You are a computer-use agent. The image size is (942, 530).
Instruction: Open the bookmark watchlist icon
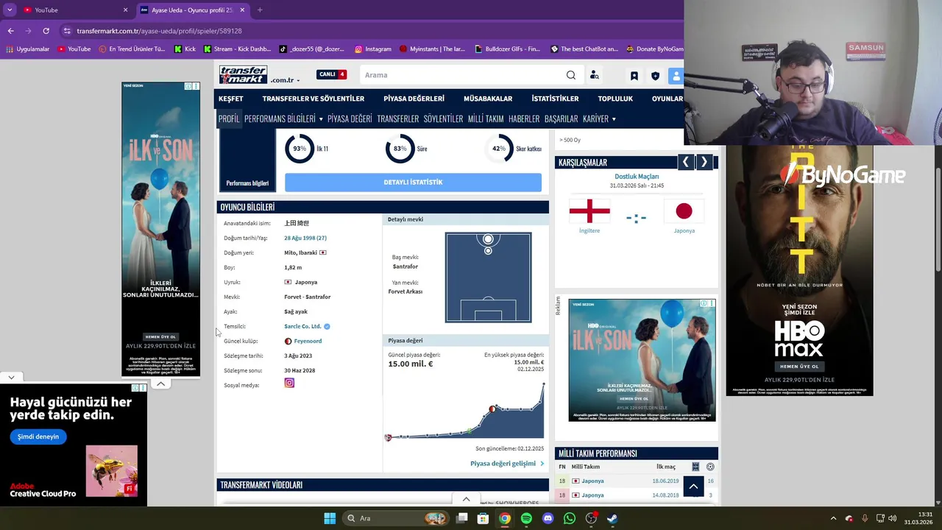pos(634,76)
